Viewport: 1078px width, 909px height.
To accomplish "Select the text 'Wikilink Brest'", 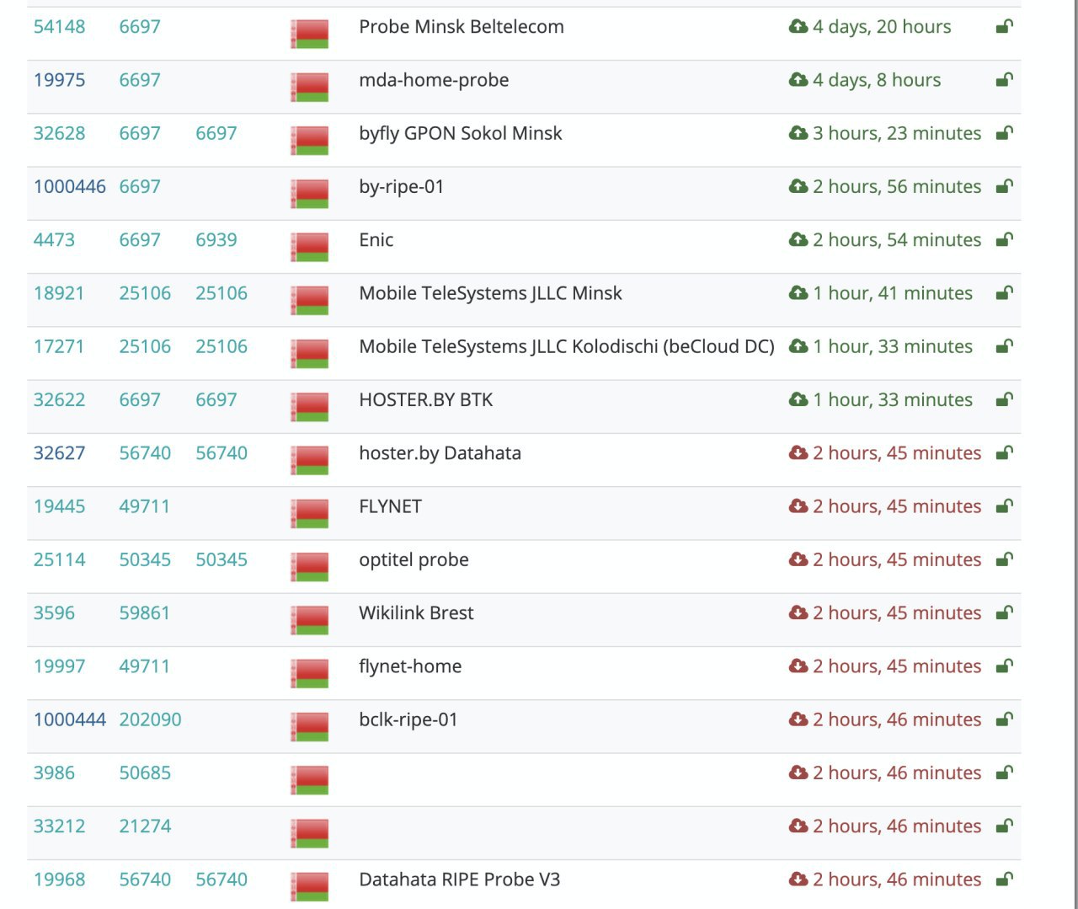I will (x=416, y=612).
